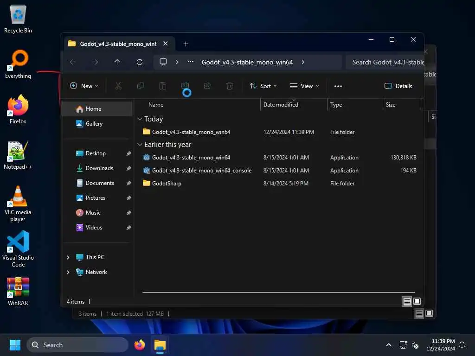This screenshot has width=475, height=356.
Task: Select Visual Studio Code desktop shortcut
Action: coord(18,249)
